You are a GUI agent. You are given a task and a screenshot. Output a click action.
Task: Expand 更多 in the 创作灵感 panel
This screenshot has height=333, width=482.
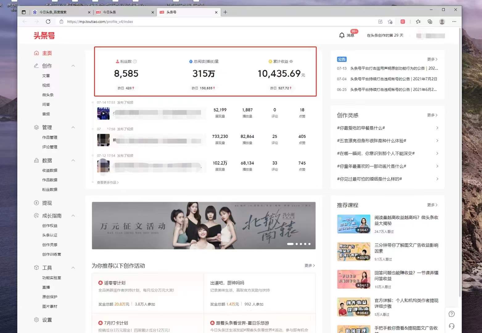point(432,115)
